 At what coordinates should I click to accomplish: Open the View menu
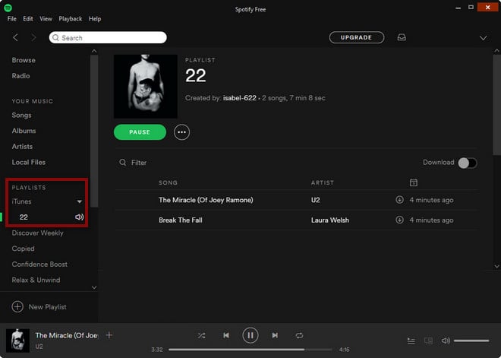(46, 19)
